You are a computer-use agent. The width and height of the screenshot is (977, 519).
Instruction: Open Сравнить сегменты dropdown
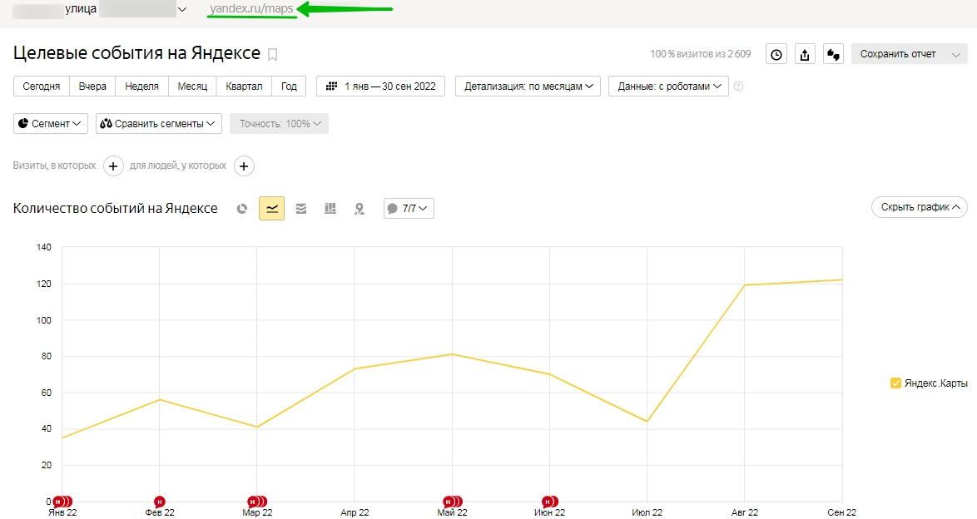[159, 123]
